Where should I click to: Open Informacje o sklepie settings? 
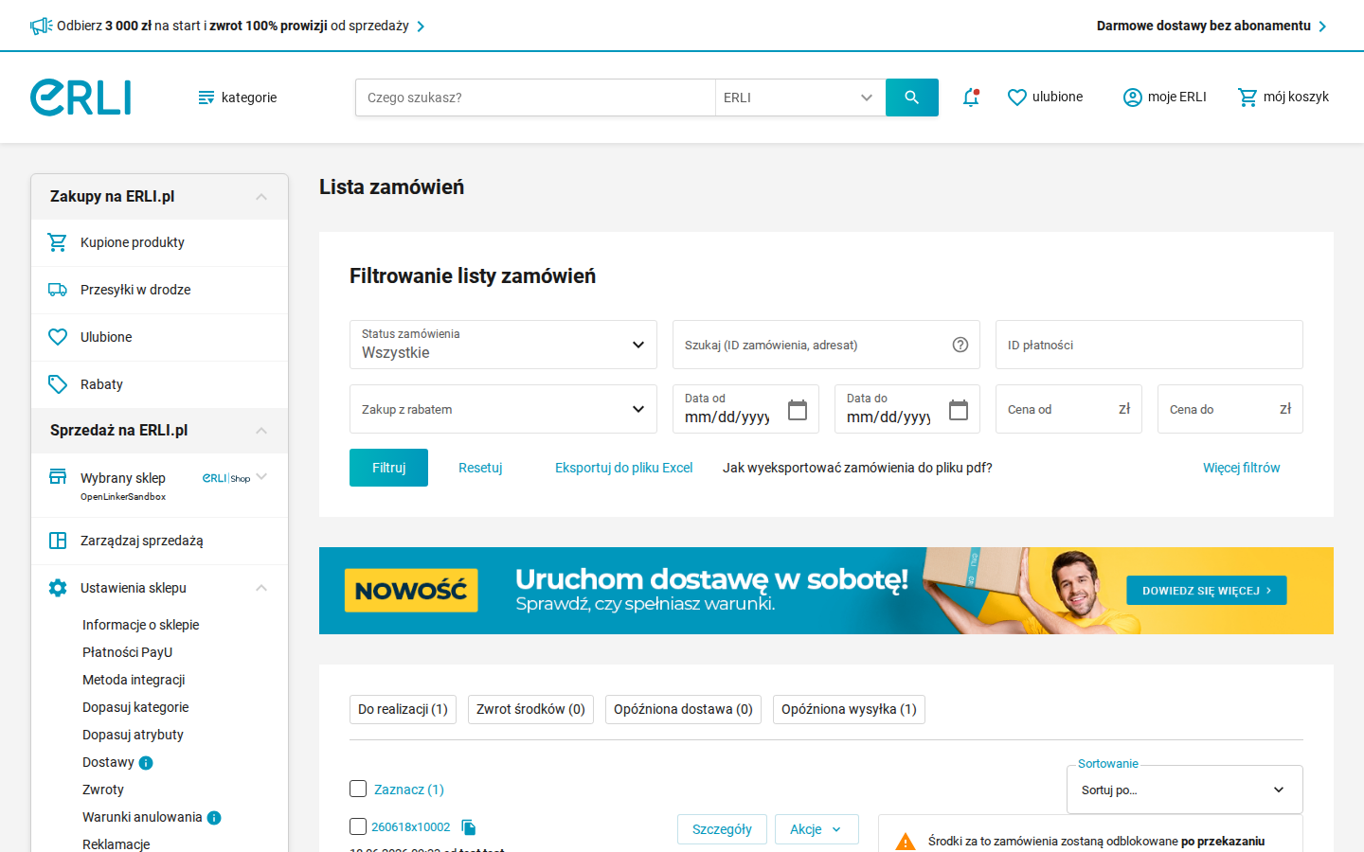coord(140,625)
